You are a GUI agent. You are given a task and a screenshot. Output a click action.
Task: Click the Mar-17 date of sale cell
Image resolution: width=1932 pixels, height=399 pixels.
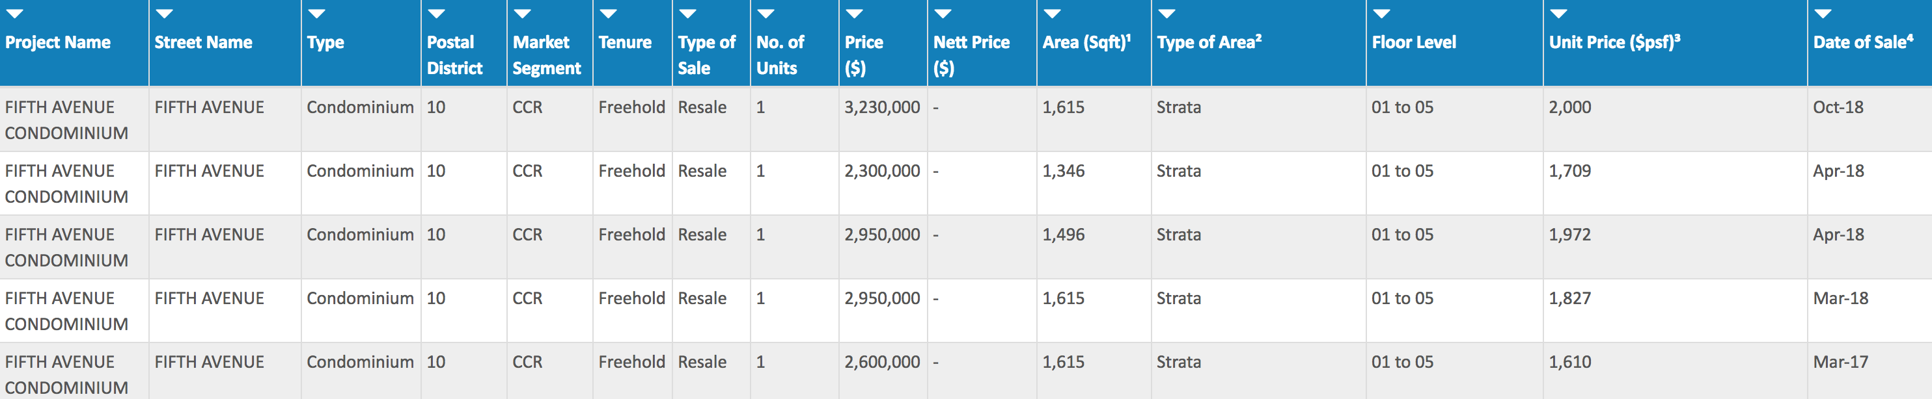coord(1840,361)
